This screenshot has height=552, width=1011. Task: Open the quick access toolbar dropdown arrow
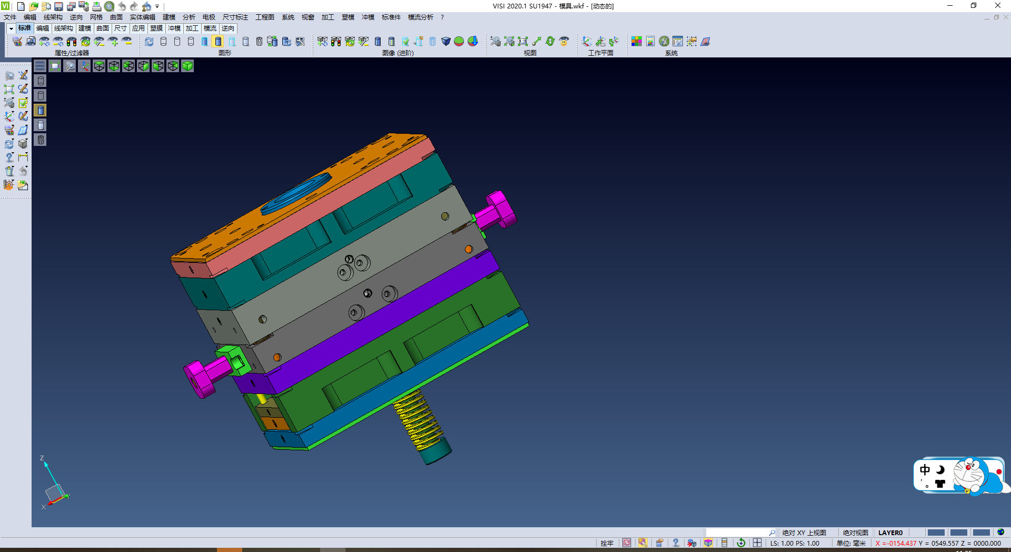point(157,6)
